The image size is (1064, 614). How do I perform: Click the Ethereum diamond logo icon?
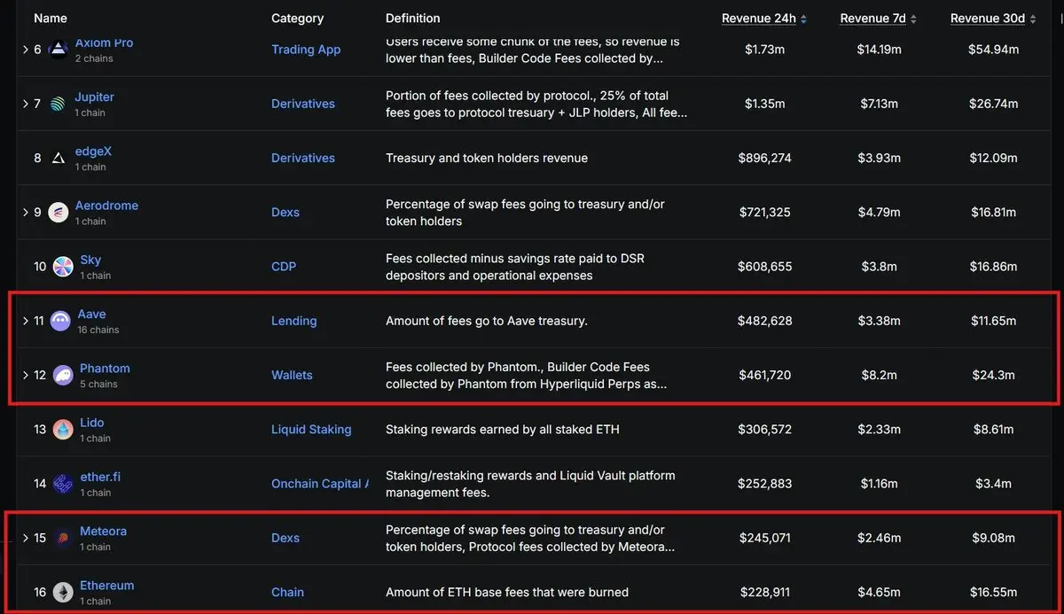point(63,593)
